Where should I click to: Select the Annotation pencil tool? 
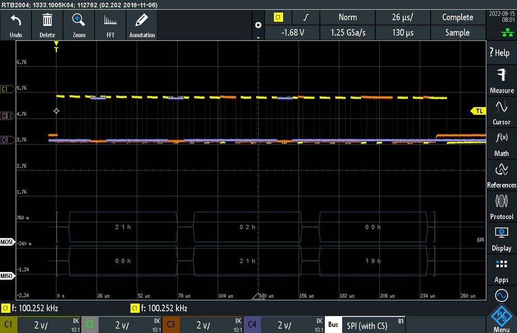(x=141, y=21)
